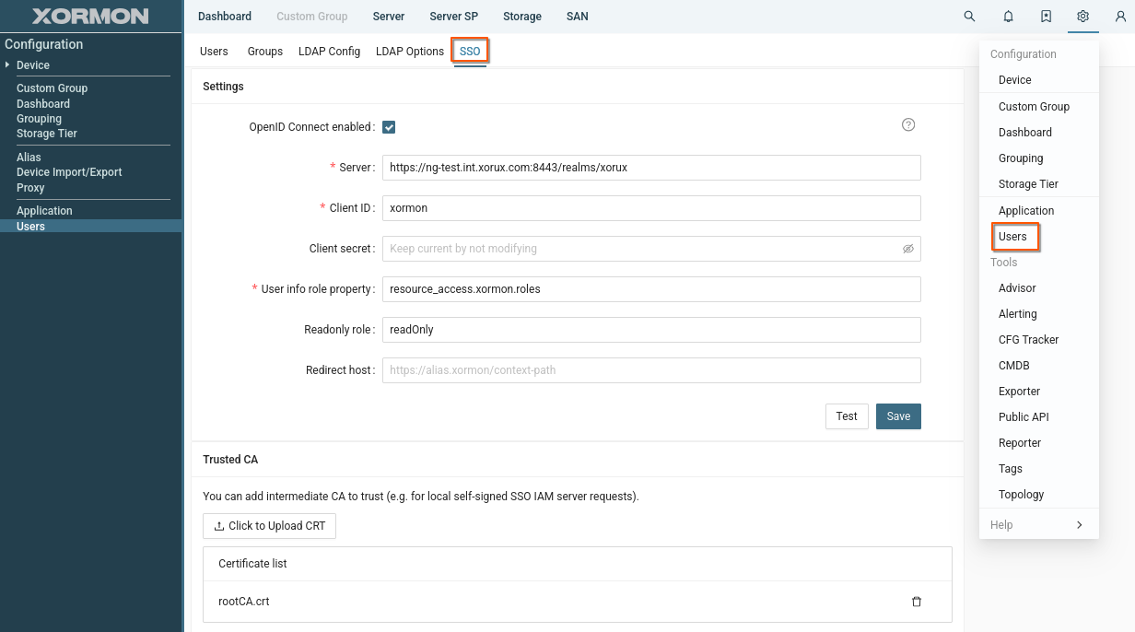1135x632 pixels.
Task: Click the bookmark icon in top bar
Action: tap(1046, 17)
